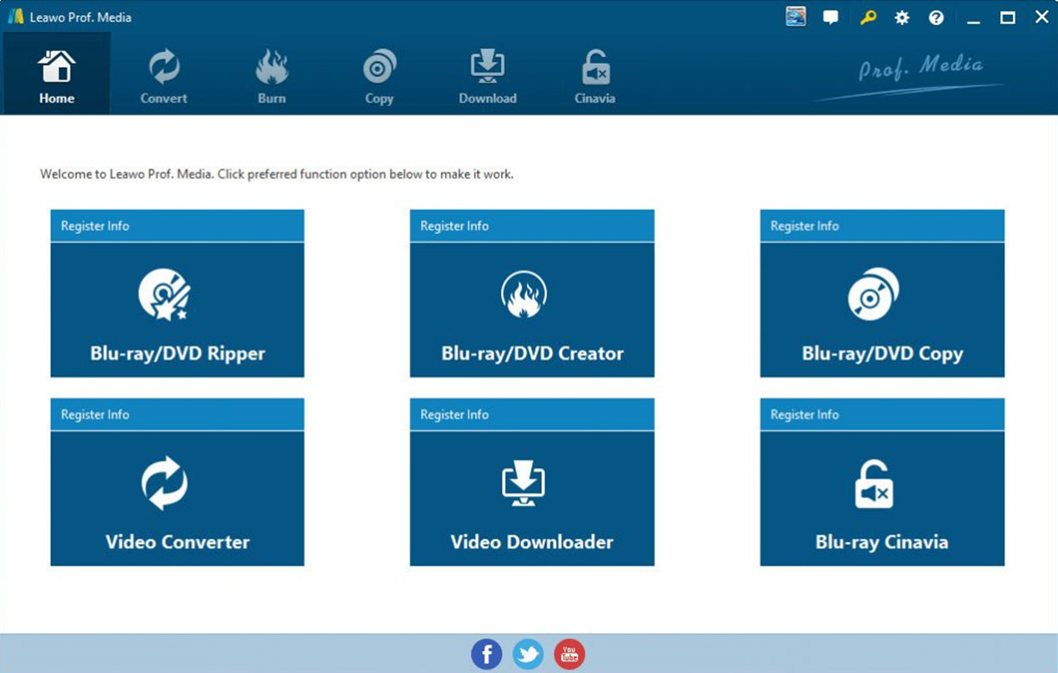Open the feedback speech bubble icon
This screenshot has height=673, width=1058.
pos(830,17)
